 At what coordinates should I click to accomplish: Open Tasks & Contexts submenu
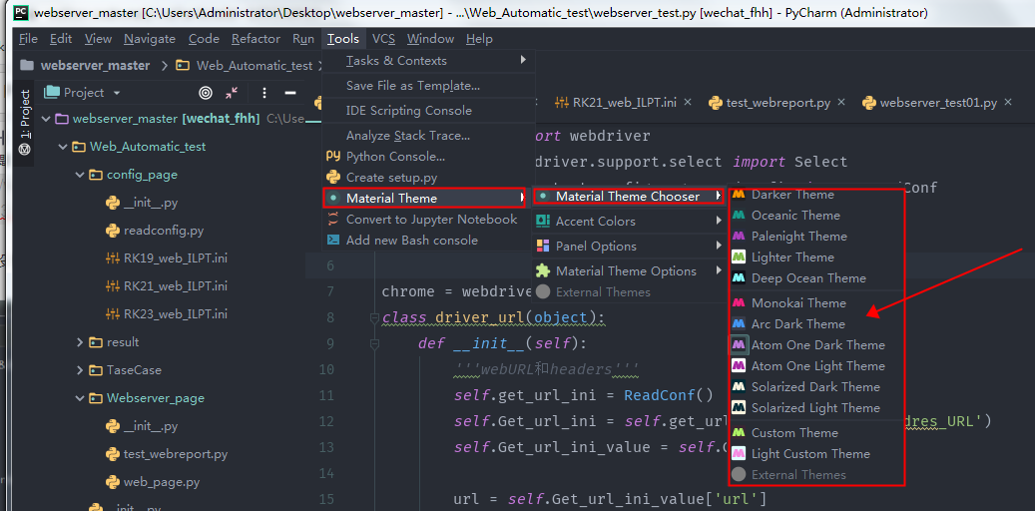[428, 61]
